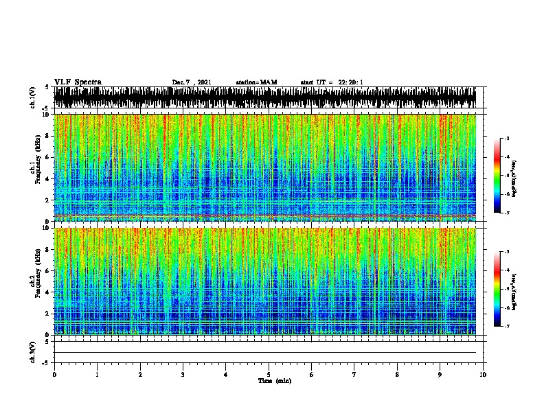Click the "ch.3(V)" axis label
Screen dimensions: 544x420
click(33, 352)
